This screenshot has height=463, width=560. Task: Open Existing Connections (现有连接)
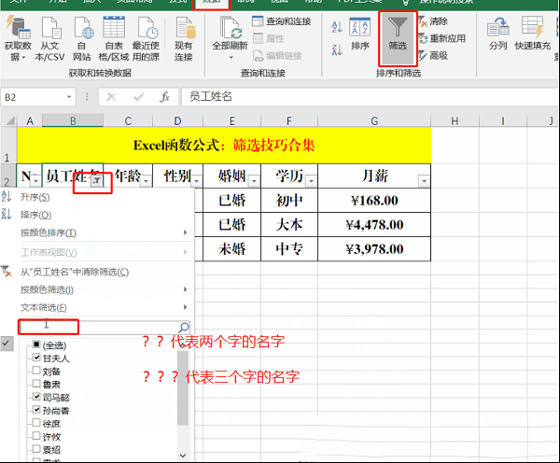184,38
